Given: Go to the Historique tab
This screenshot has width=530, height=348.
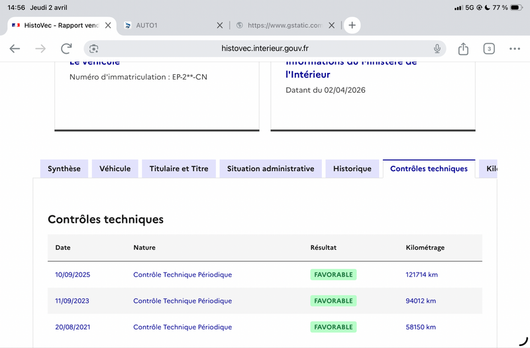Looking at the screenshot, I should 352,168.
